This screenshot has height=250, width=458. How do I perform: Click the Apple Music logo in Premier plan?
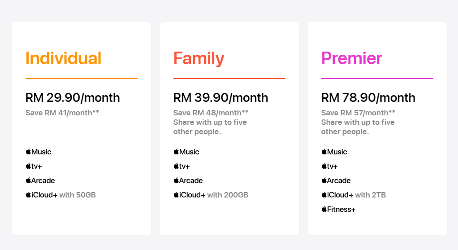click(x=334, y=152)
